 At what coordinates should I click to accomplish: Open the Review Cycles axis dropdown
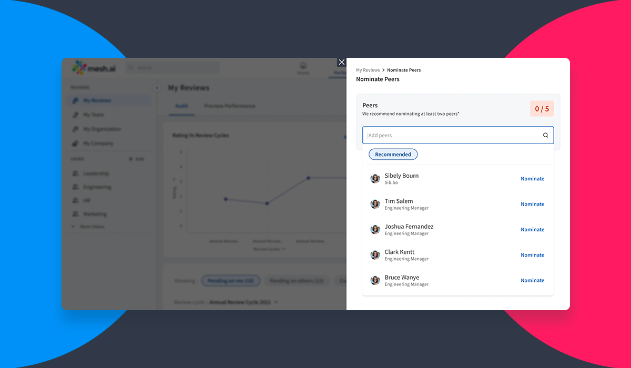269,249
